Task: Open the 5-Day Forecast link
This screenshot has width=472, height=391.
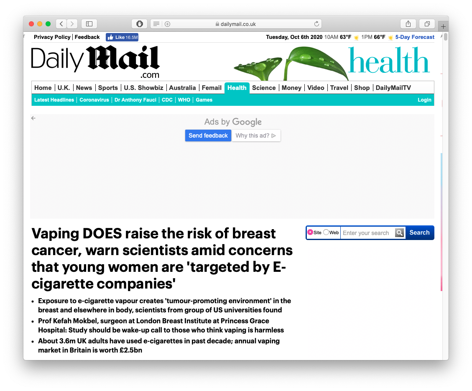Action: pos(415,37)
